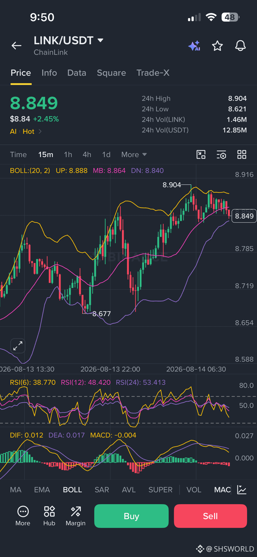
Task: Open the More timeframe dropdown
Action: click(x=134, y=154)
